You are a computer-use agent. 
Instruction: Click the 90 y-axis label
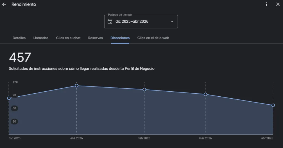(x=14, y=95)
